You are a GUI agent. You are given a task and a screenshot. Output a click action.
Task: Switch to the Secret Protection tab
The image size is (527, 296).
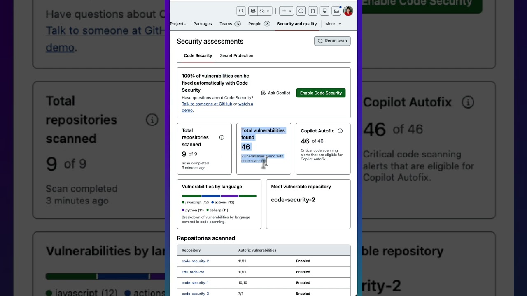click(x=236, y=55)
